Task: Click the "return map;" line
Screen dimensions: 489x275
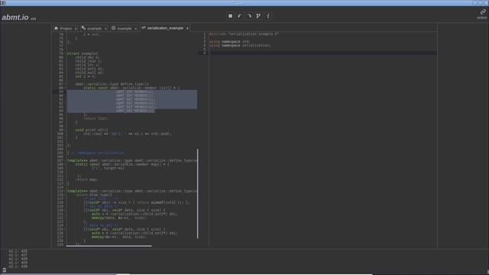Action: [86, 180]
